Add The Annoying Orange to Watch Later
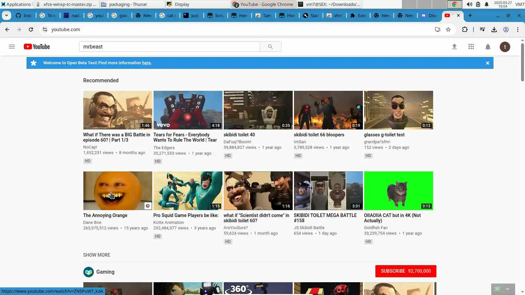525x295 pixels. coord(148,206)
